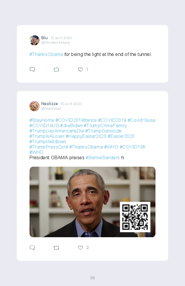
Task: Open the #StayHome hashtag
Action: click(x=42, y=120)
